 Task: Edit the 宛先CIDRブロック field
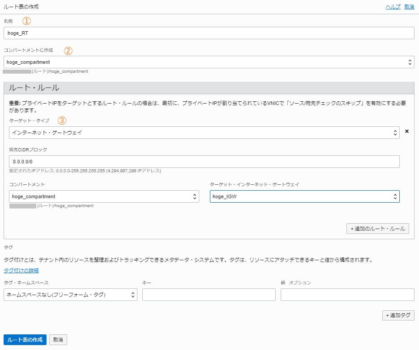pos(204,162)
